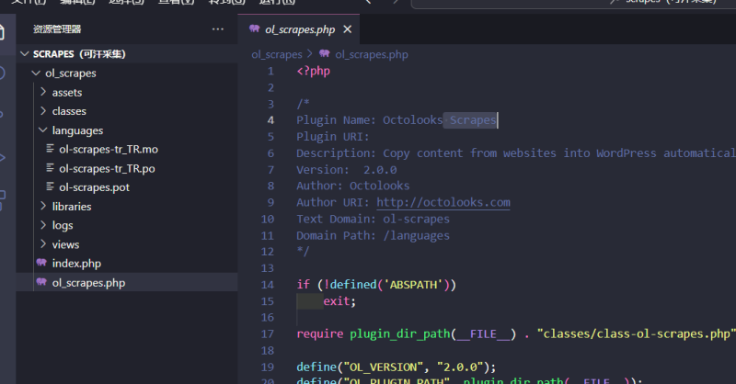The image size is (736, 384).
Task: Open index.php via its PHP elephant icon
Action: point(41,263)
